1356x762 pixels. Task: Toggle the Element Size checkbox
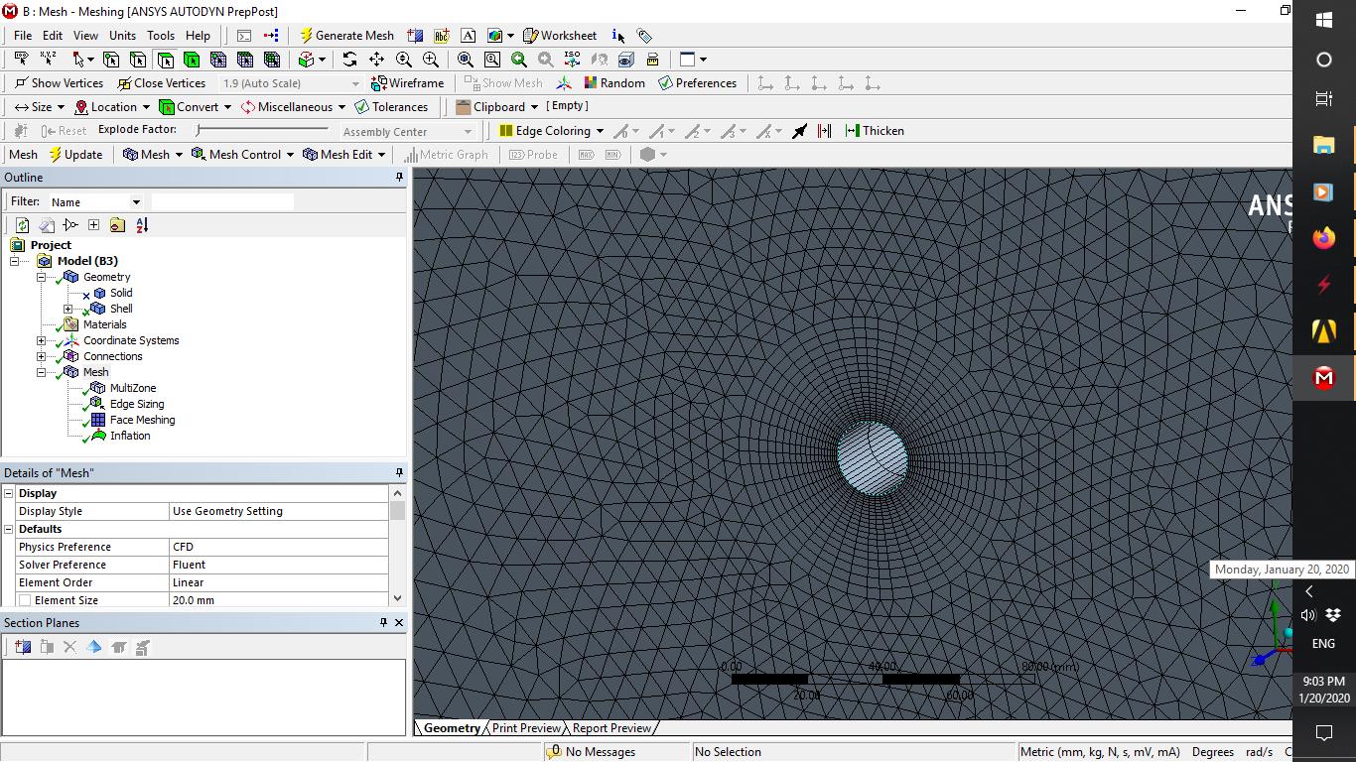pos(25,600)
